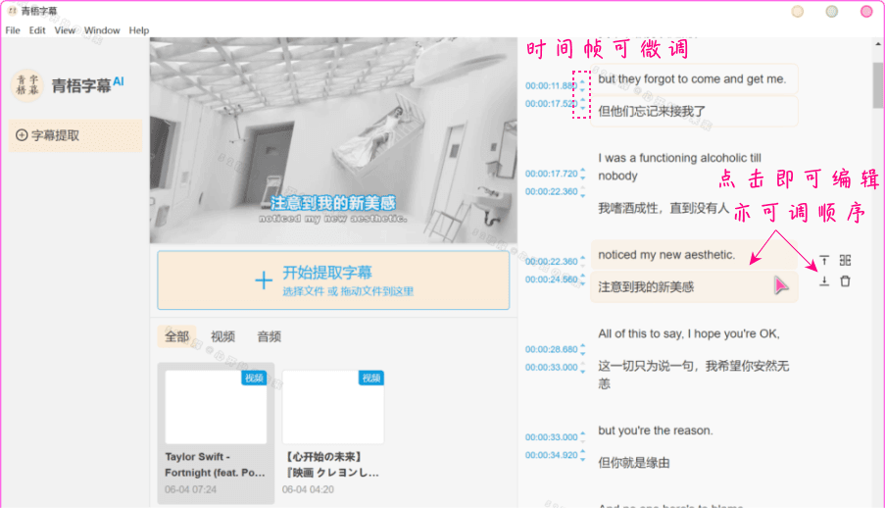Edit subtitle 'noticed my new aesthetic.'
Viewport: 885px width, 508px height.
click(x=694, y=255)
